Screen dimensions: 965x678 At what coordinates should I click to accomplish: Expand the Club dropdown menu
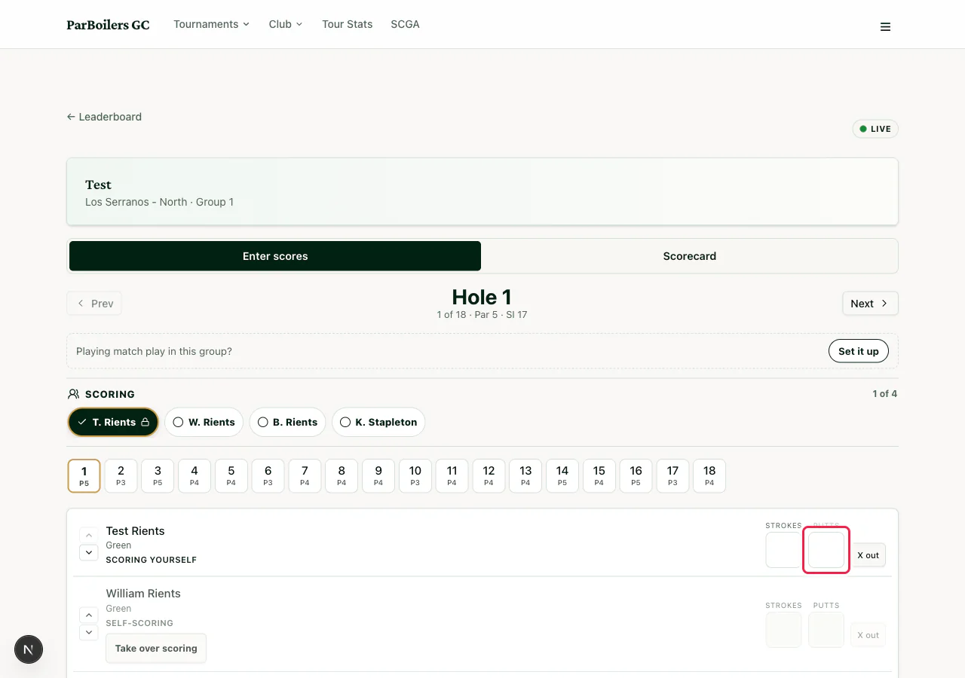point(286,24)
